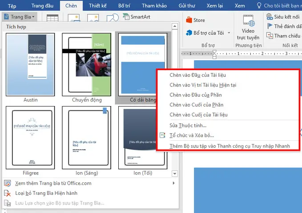Click the Tham chiếu cross-reference icon
302x213 pixels.
click(x=270, y=36)
